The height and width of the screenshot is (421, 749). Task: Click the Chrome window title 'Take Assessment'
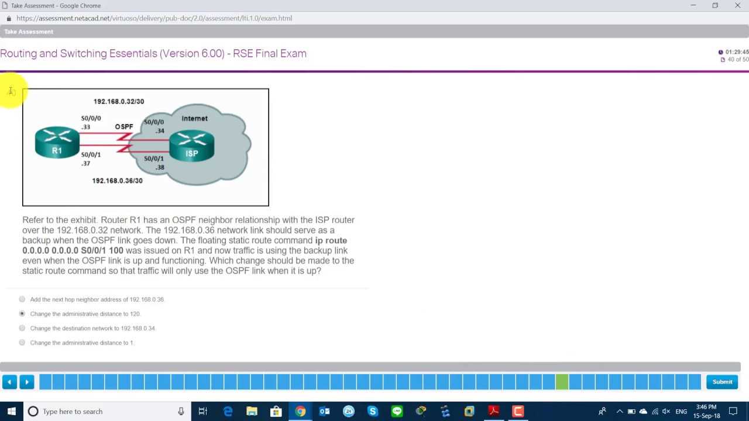(x=56, y=5)
